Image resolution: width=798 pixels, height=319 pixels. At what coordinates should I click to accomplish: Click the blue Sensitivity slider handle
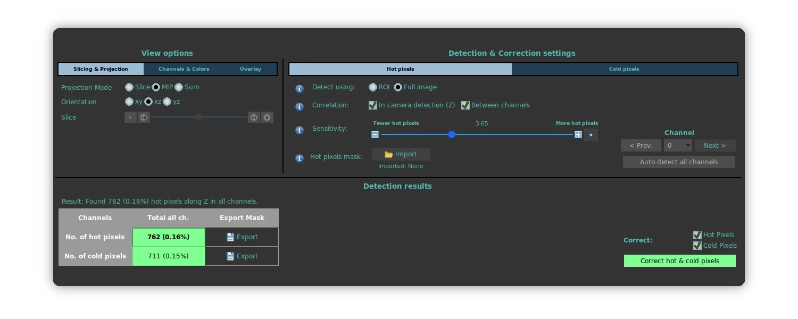[x=452, y=135]
